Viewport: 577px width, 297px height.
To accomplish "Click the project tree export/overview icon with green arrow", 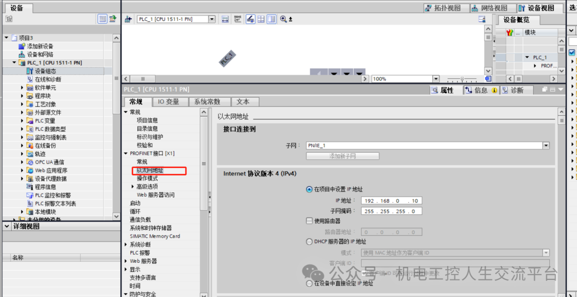I will [112, 19].
